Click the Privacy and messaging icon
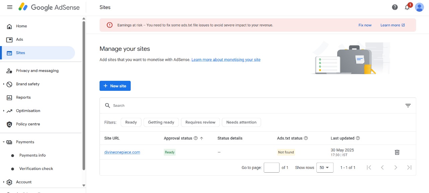This screenshot has width=429, height=193. tap(9, 71)
